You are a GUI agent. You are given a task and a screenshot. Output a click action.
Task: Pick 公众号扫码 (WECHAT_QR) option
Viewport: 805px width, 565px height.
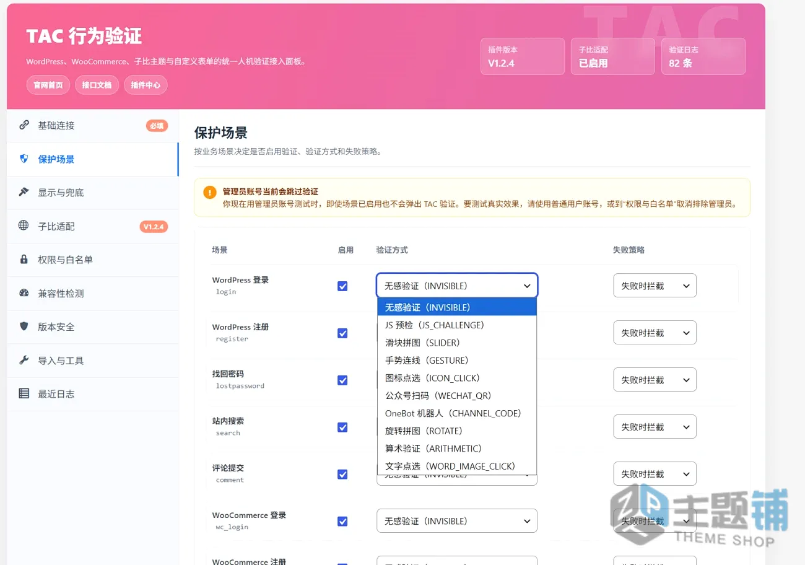(x=457, y=396)
